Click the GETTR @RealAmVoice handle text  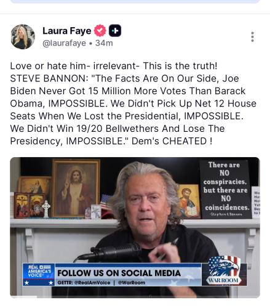point(84,283)
